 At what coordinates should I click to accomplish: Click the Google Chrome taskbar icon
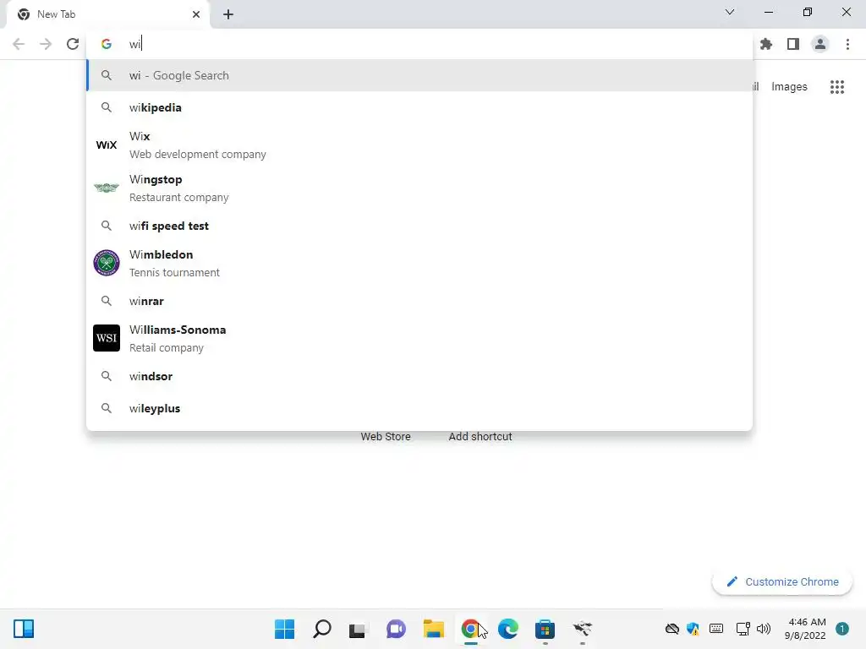click(x=470, y=629)
